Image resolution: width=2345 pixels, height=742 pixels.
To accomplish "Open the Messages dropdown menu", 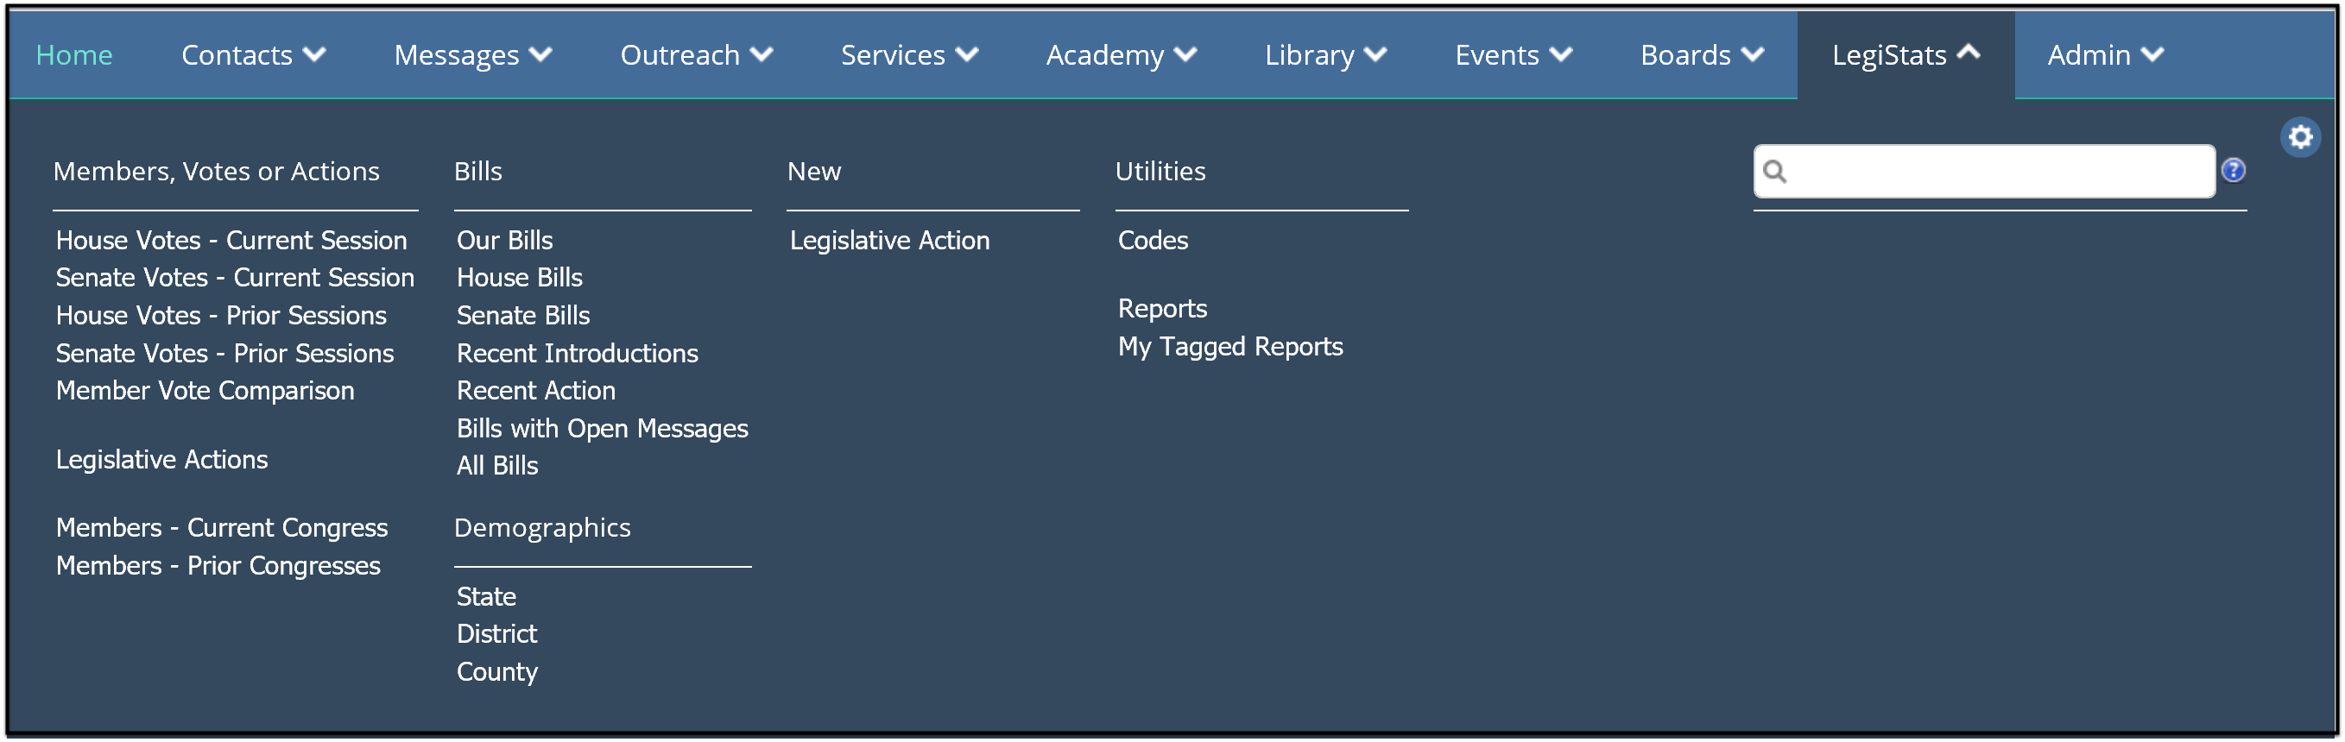I will tap(472, 55).
